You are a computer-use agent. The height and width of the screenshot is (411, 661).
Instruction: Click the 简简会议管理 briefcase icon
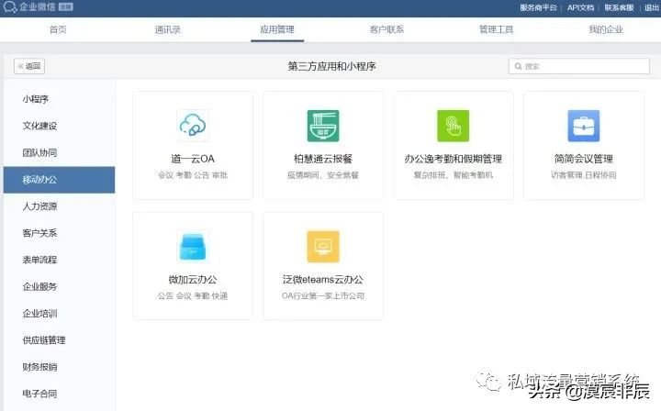583,126
